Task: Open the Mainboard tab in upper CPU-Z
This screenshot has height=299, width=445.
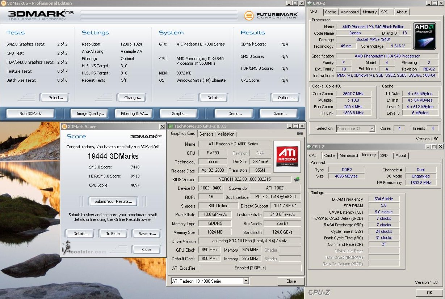Action: point(349,12)
